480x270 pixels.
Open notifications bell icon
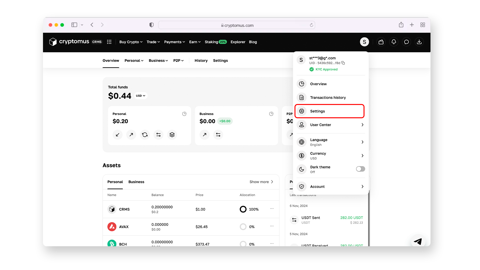pyautogui.click(x=394, y=42)
